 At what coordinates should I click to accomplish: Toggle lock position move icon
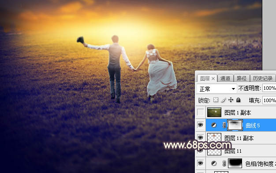tap(231, 100)
